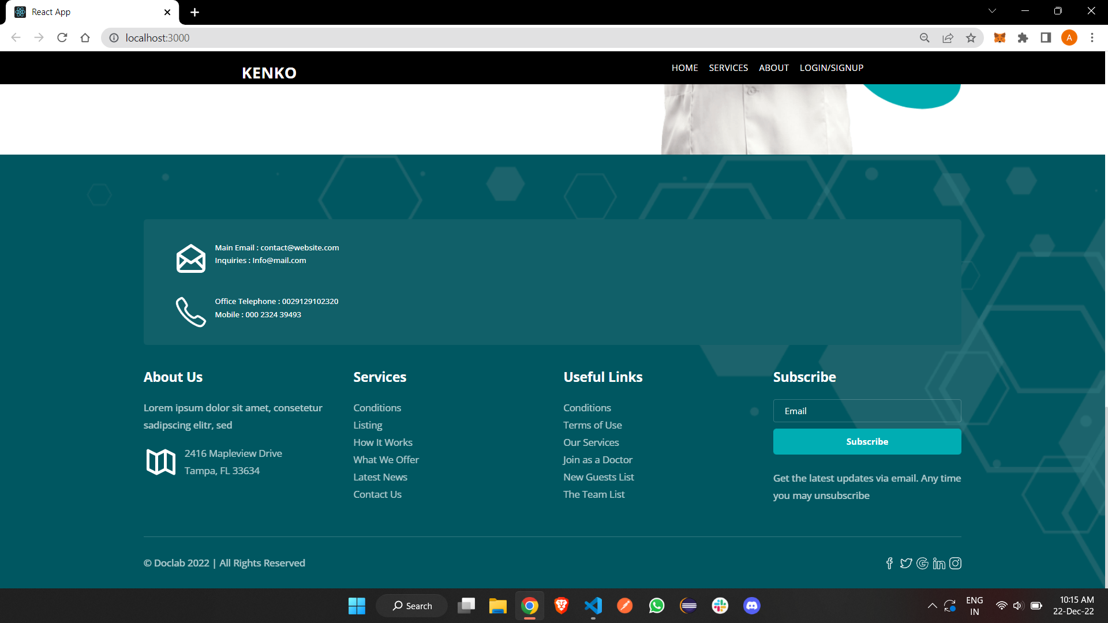1108x623 pixels.
Task: Expand the tab search chevron
Action: tap(992, 11)
